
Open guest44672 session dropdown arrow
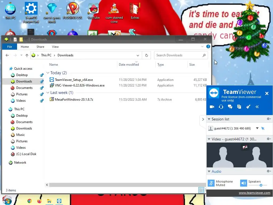[257, 128]
